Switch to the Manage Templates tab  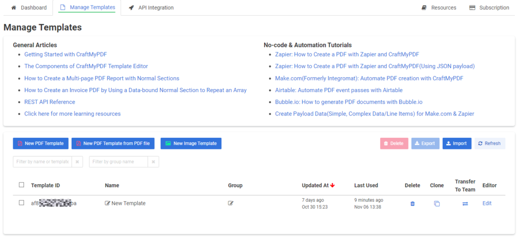point(86,7)
